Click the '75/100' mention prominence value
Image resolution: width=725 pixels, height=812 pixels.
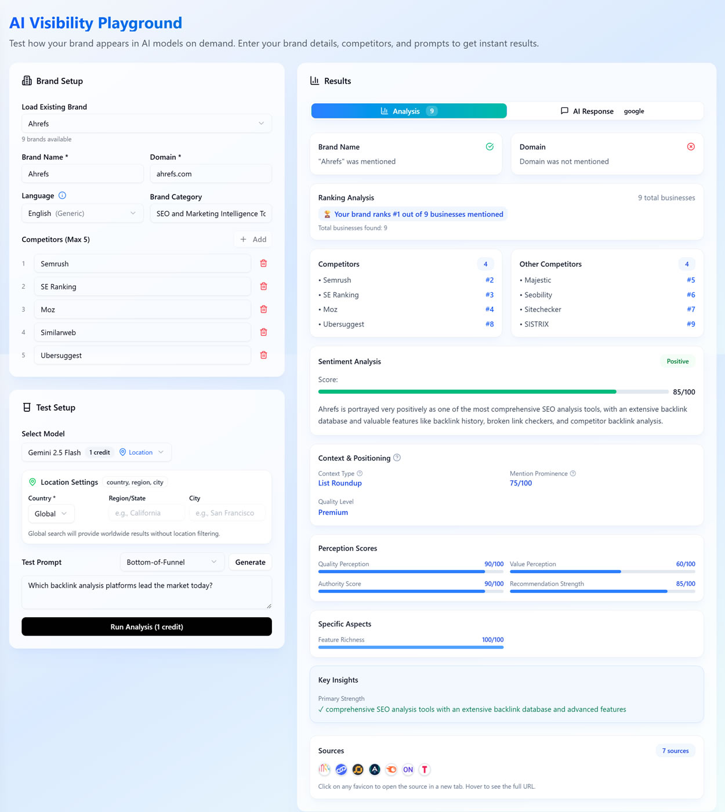click(521, 483)
